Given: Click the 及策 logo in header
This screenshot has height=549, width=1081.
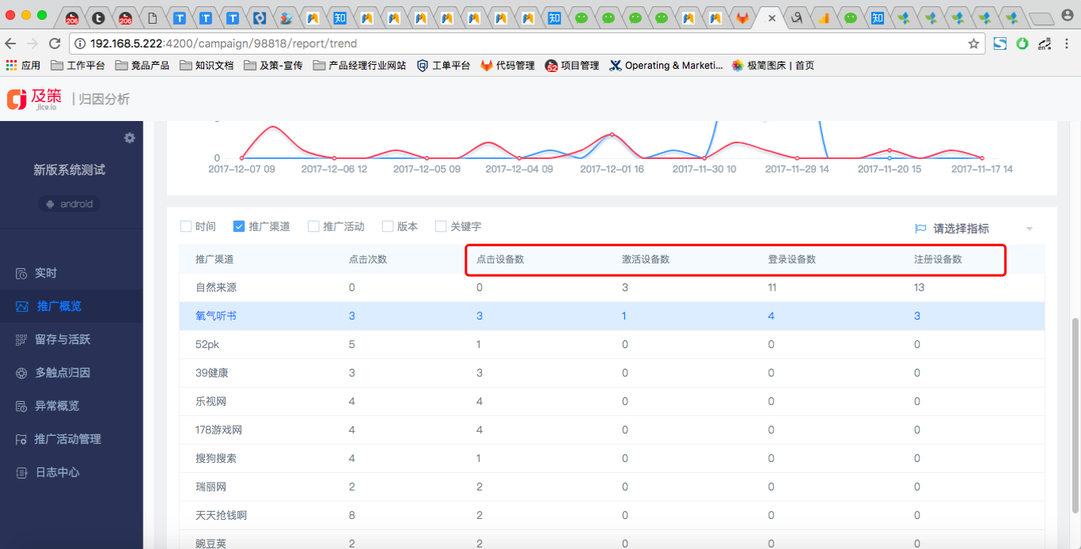Looking at the screenshot, I should coord(34,99).
